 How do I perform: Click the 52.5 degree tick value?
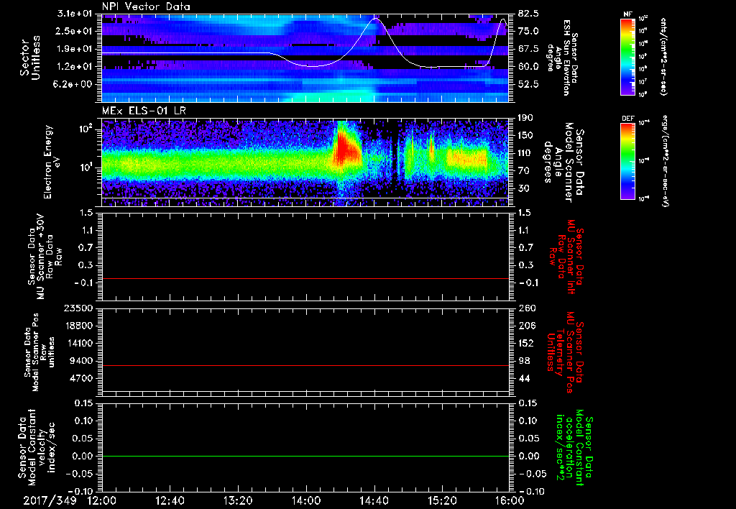point(528,84)
